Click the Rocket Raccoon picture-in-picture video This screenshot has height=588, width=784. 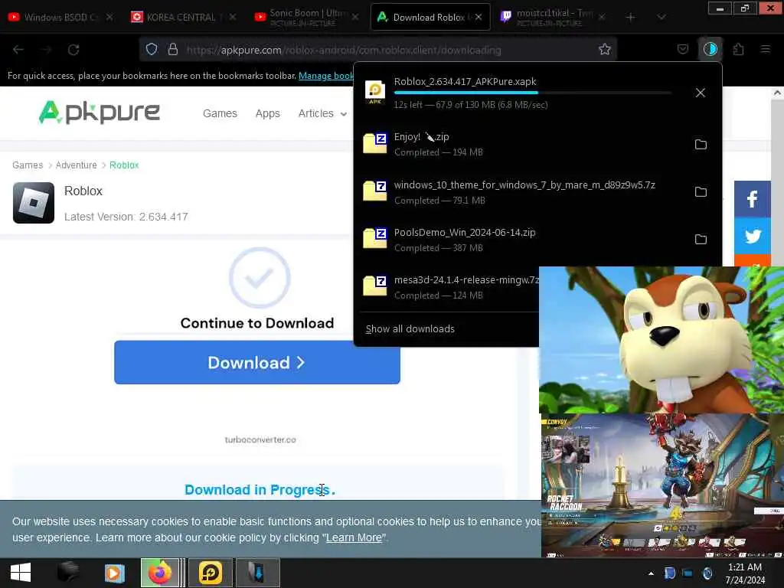tap(661, 485)
